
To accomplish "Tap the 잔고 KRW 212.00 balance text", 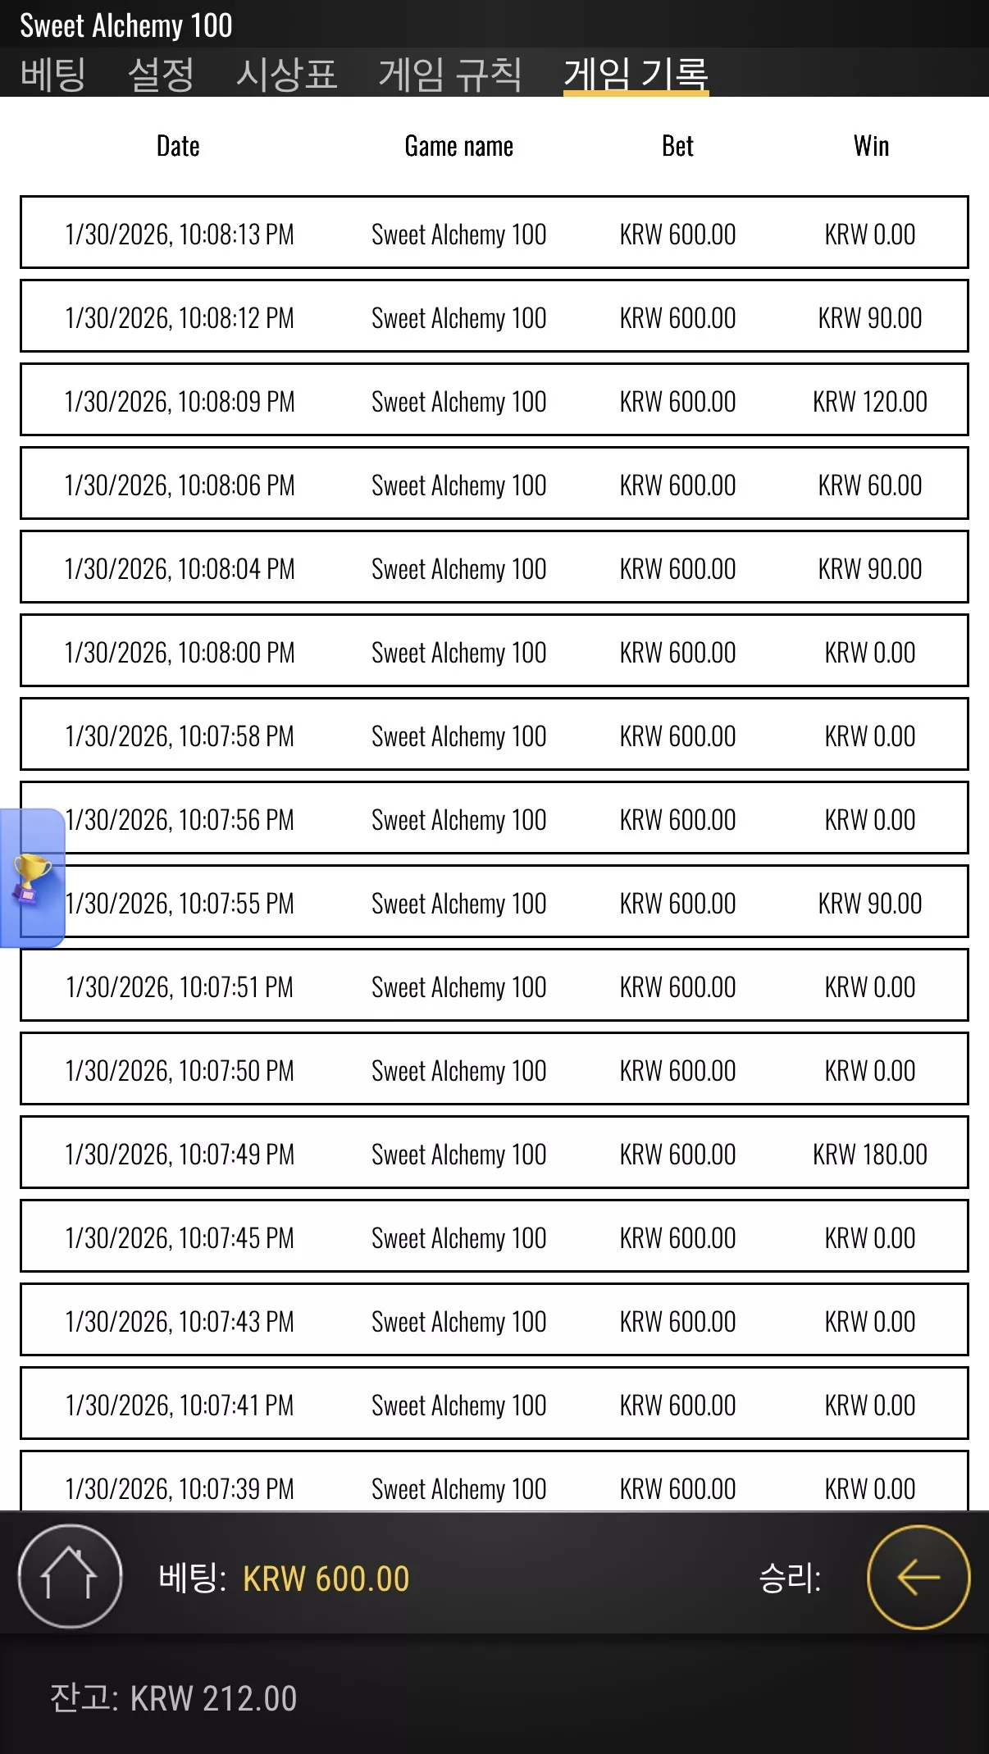I will coord(173,1698).
